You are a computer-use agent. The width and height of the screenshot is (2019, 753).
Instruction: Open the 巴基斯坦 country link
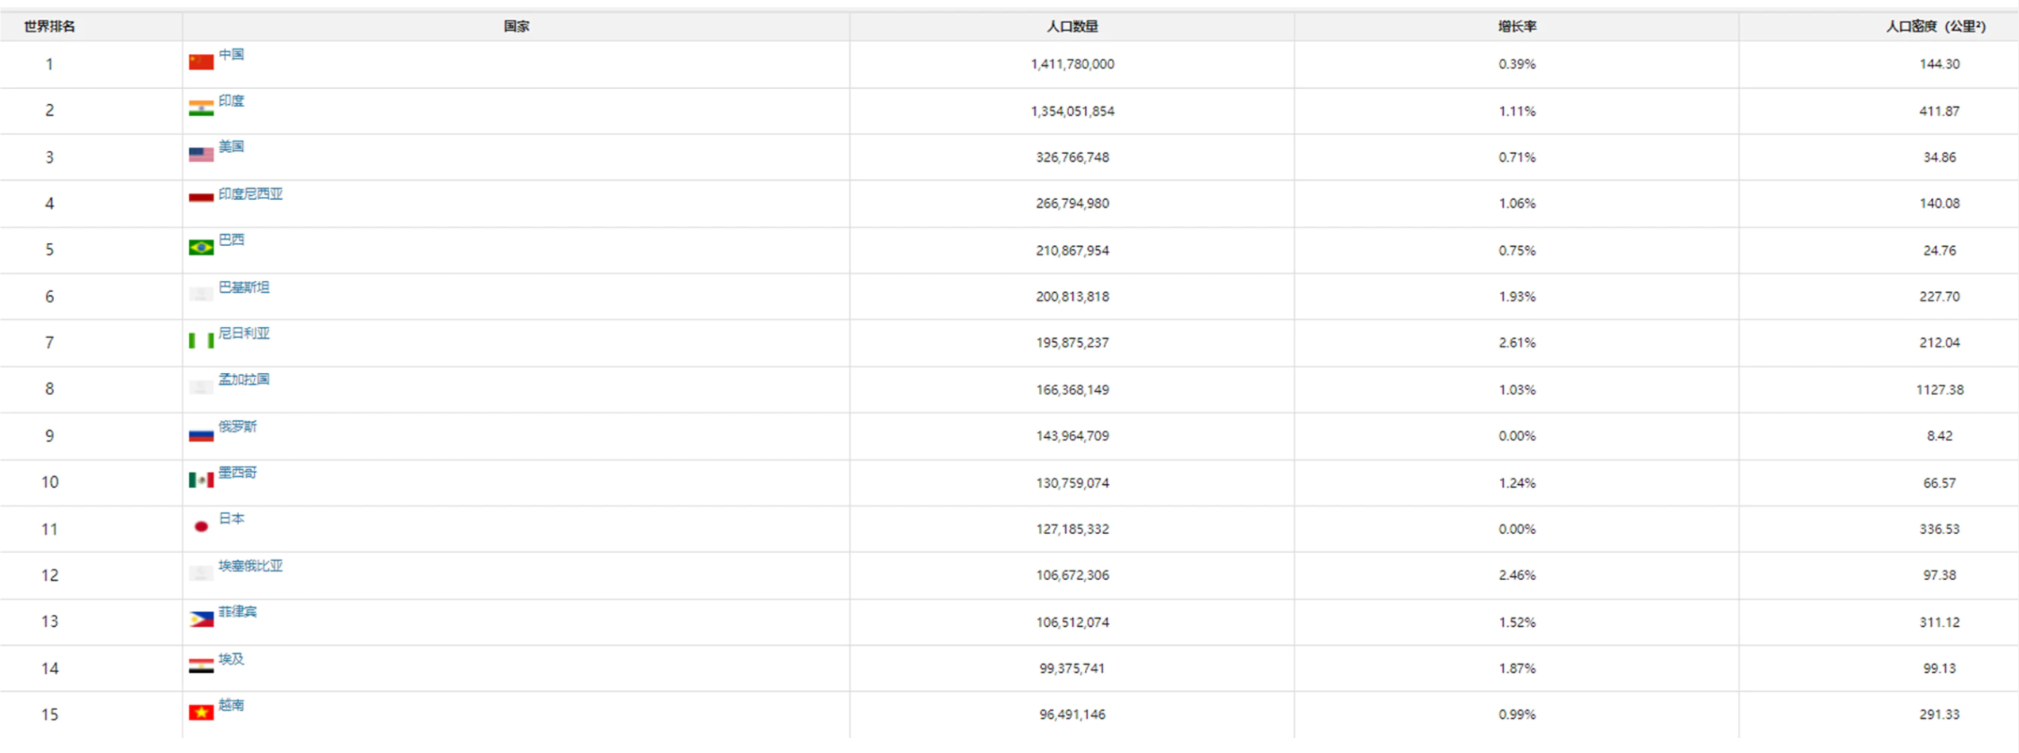(x=244, y=287)
